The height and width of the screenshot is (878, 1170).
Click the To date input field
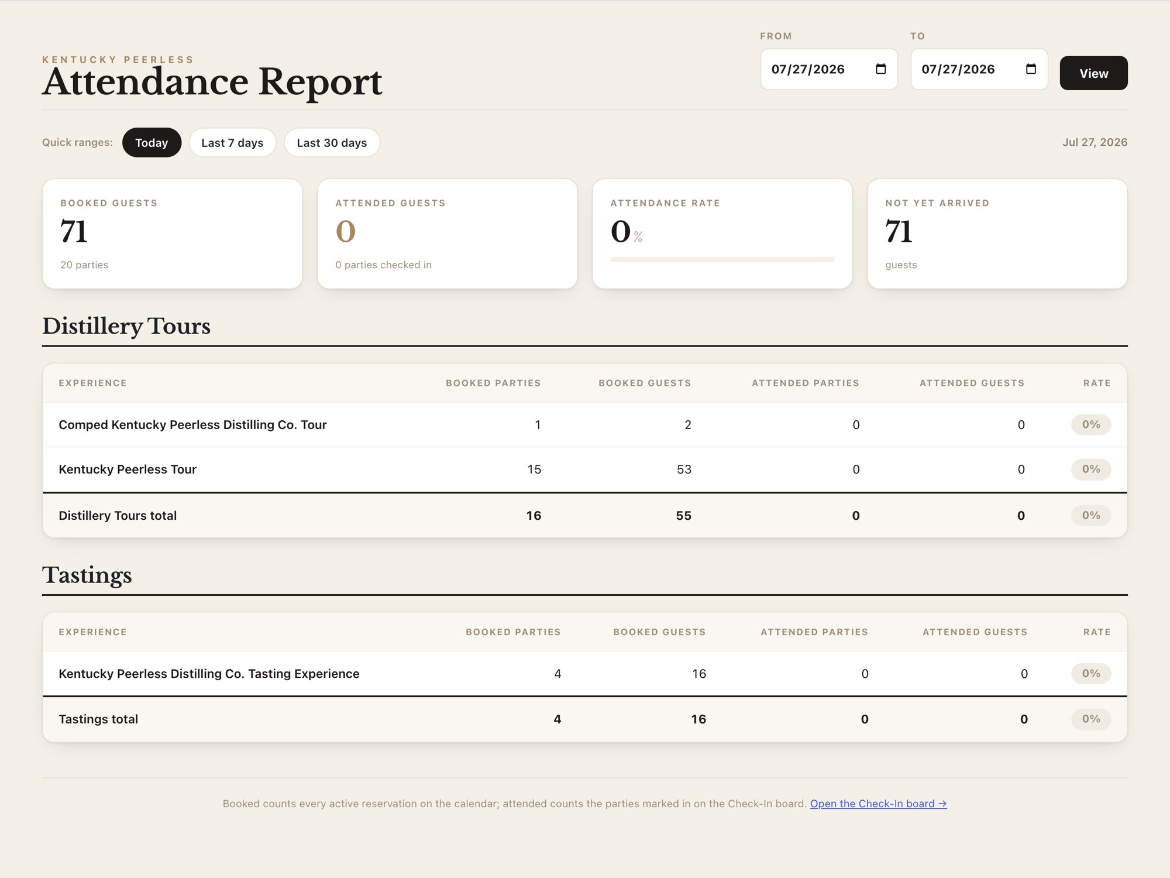pos(979,69)
